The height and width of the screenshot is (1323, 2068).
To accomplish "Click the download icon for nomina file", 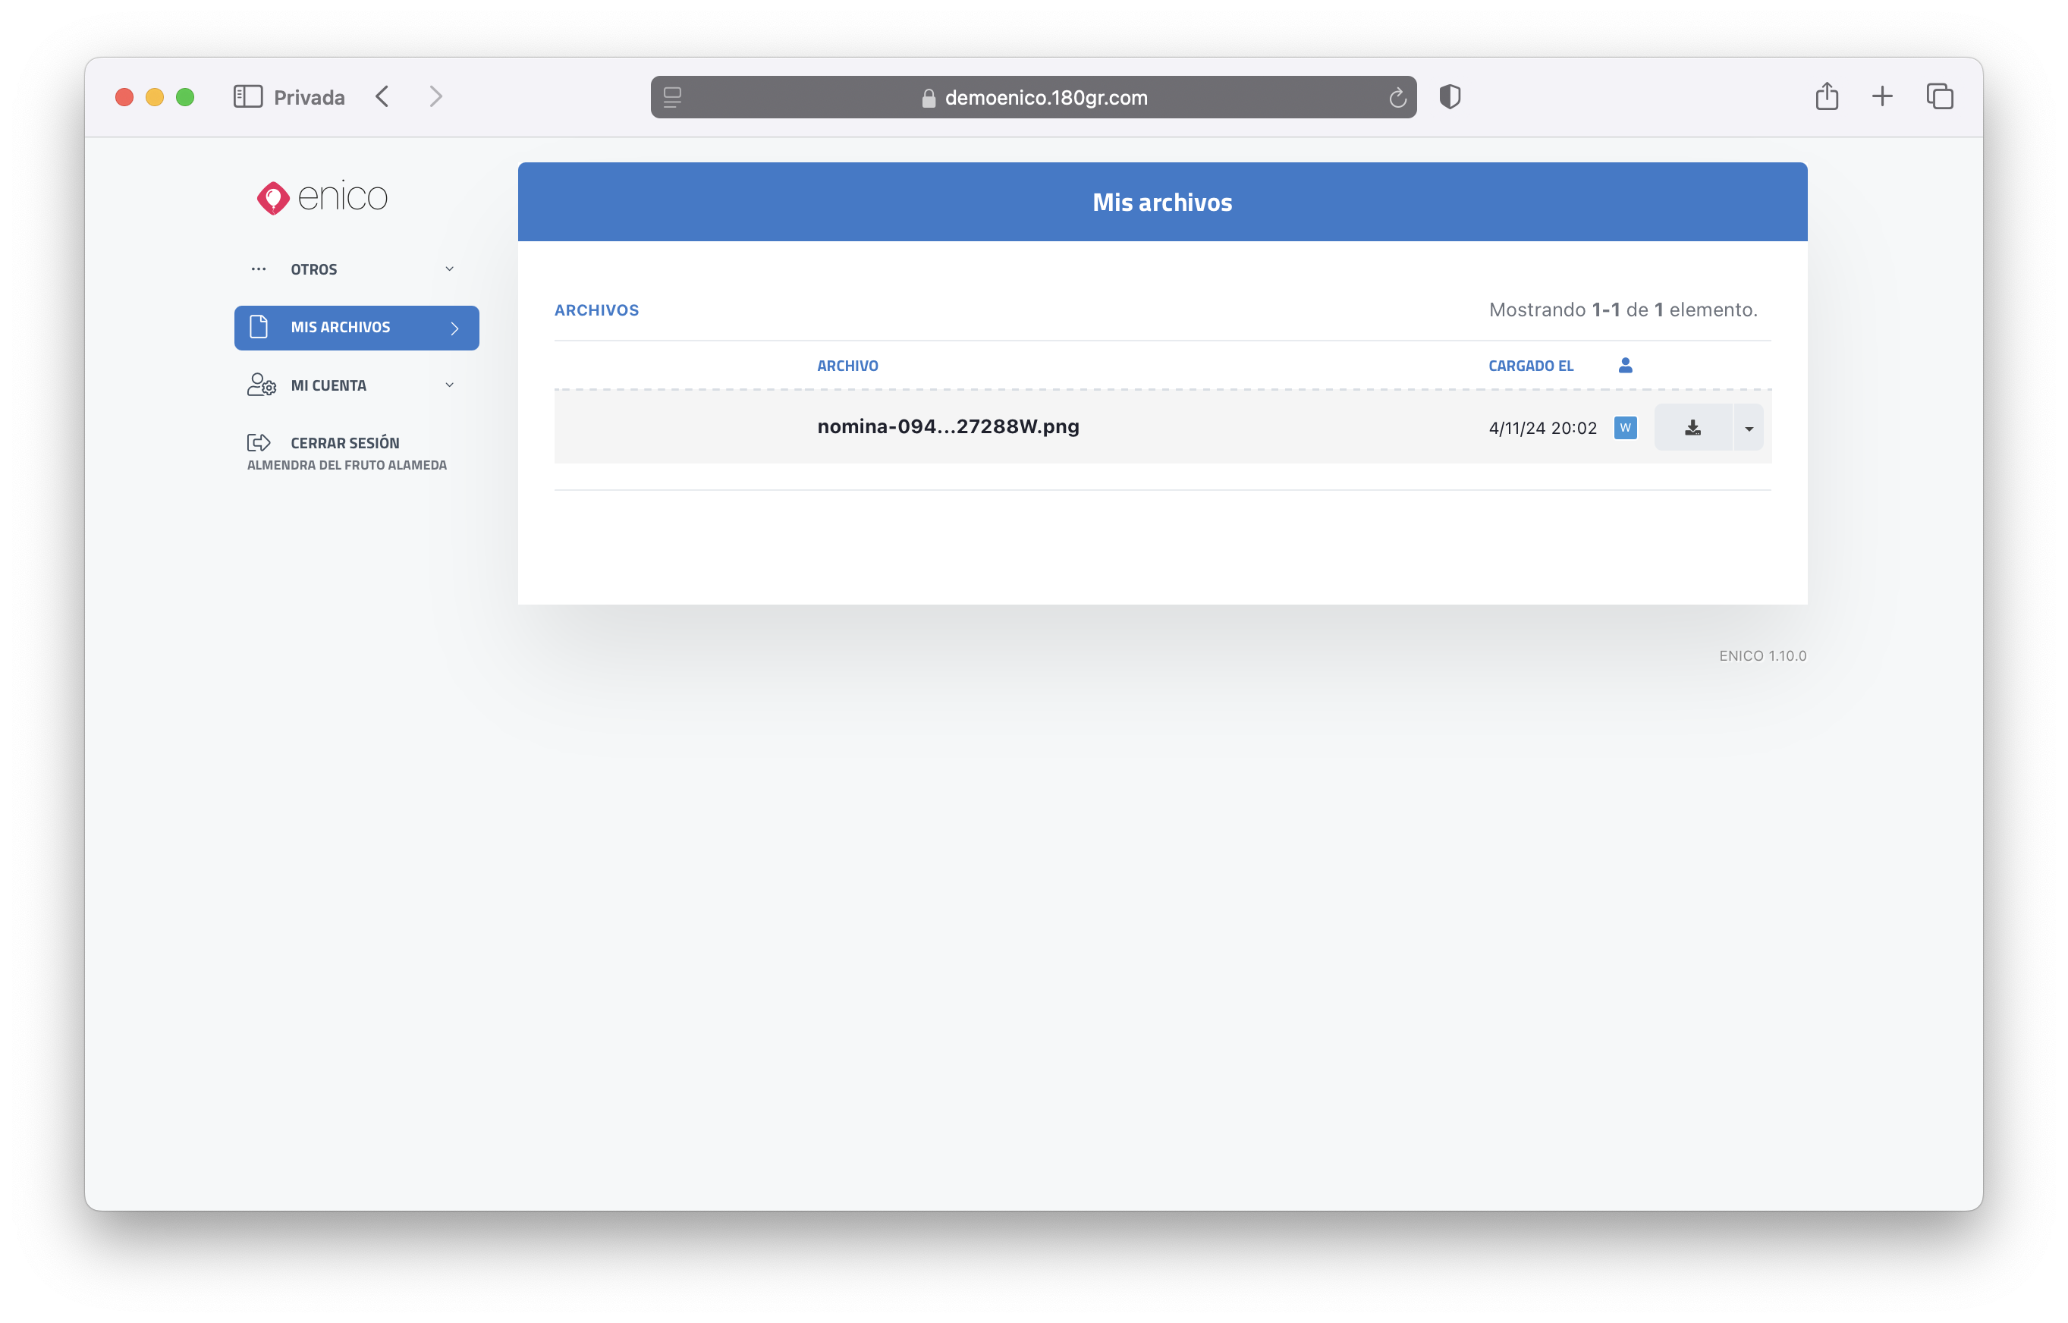I will coord(1692,428).
